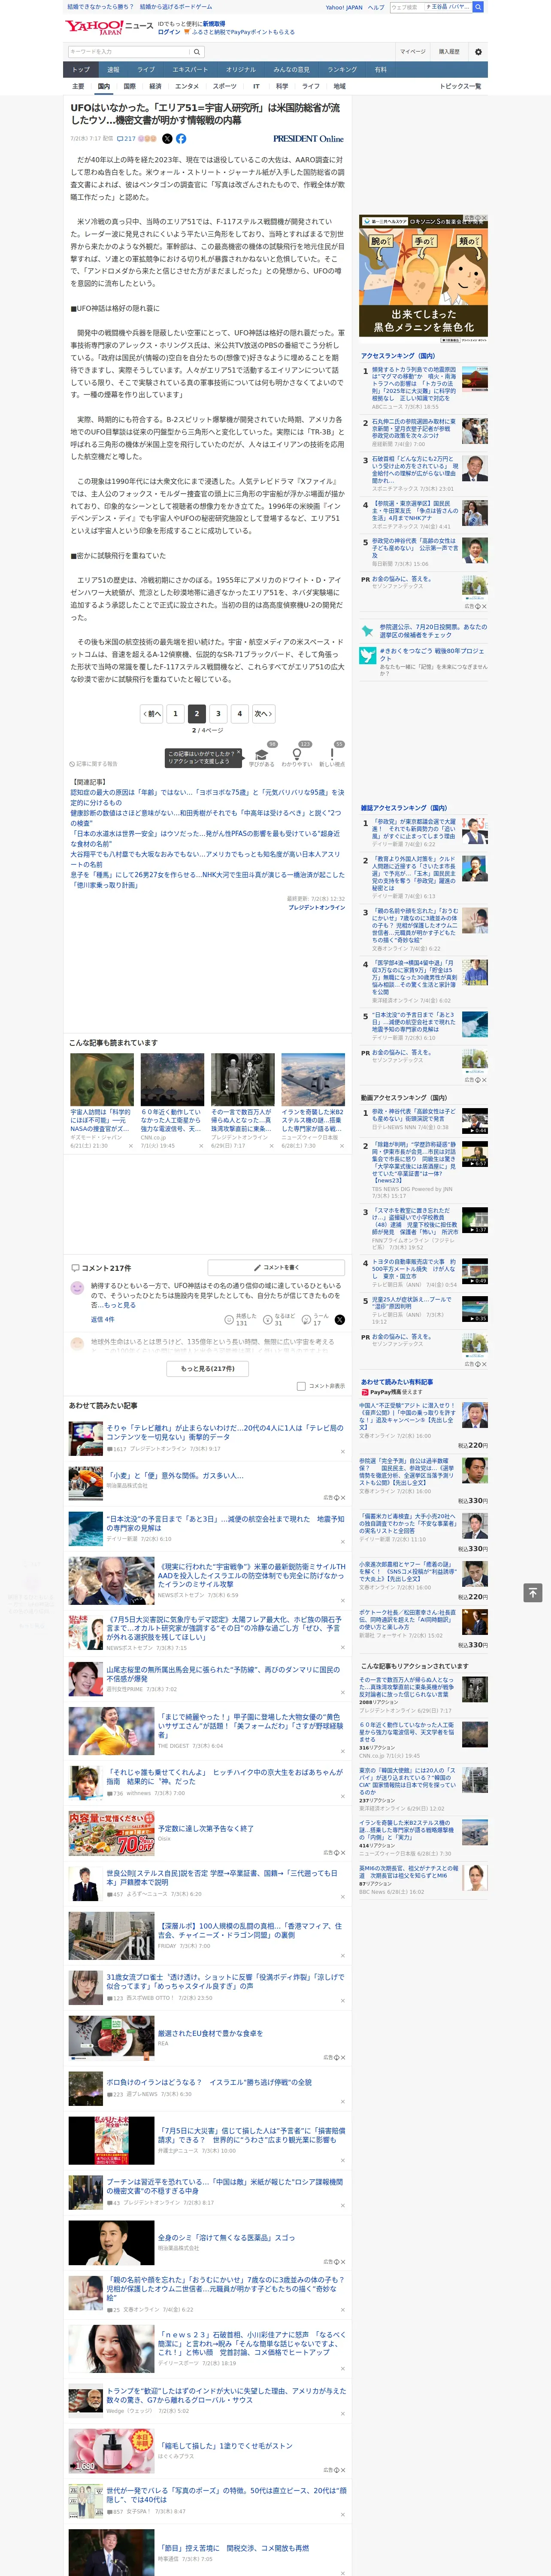
Task: Open the ライブ tab in the top bar
Action: [146, 70]
